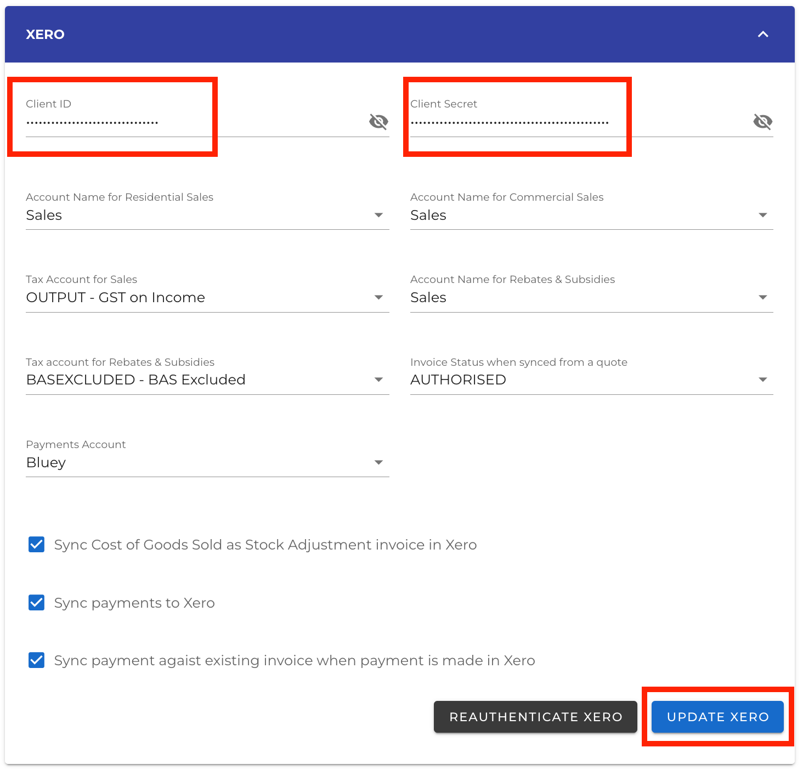Click 'Sync Cost of Goods Sold' label text
The image size is (803, 770).
[265, 545]
